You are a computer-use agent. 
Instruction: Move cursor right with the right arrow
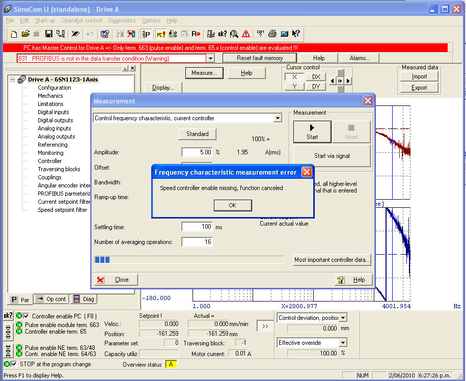click(348, 81)
